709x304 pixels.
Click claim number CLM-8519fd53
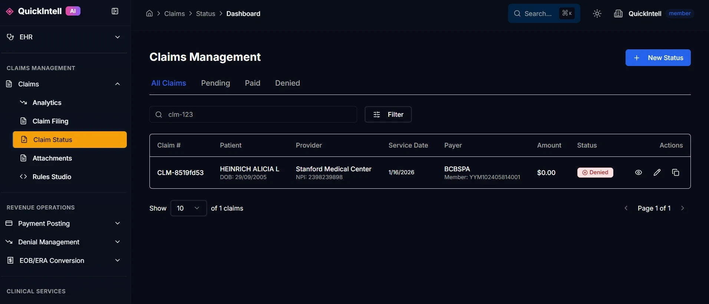[x=180, y=173]
